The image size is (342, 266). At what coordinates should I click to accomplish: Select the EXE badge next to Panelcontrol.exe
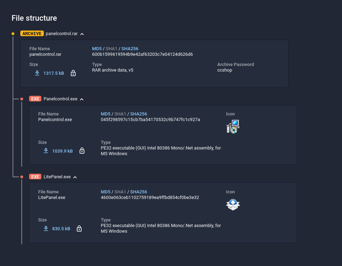tap(35, 99)
